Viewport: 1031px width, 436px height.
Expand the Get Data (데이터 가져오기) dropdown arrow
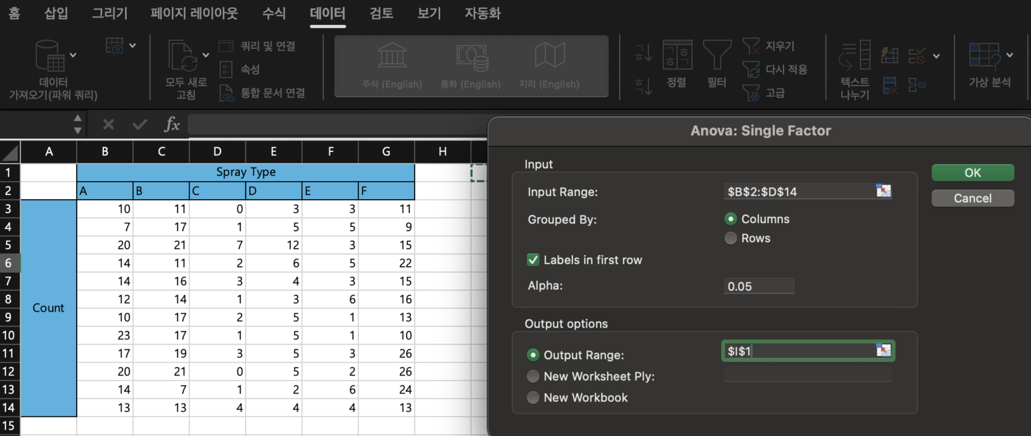73,55
